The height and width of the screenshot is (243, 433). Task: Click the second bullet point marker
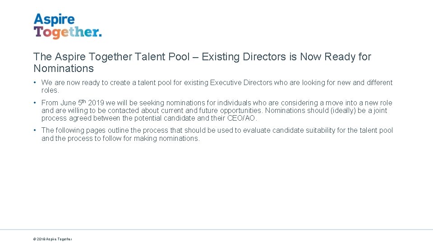(x=35, y=103)
